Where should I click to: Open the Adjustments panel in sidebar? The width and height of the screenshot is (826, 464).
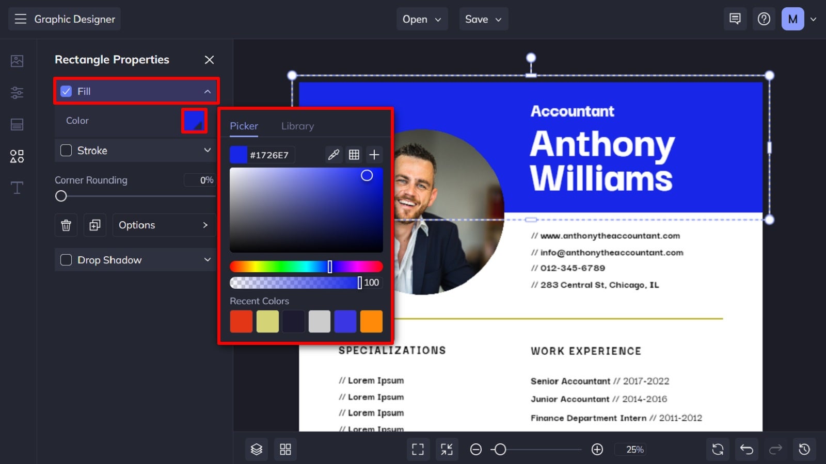pyautogui.click(x=17, y=93)
